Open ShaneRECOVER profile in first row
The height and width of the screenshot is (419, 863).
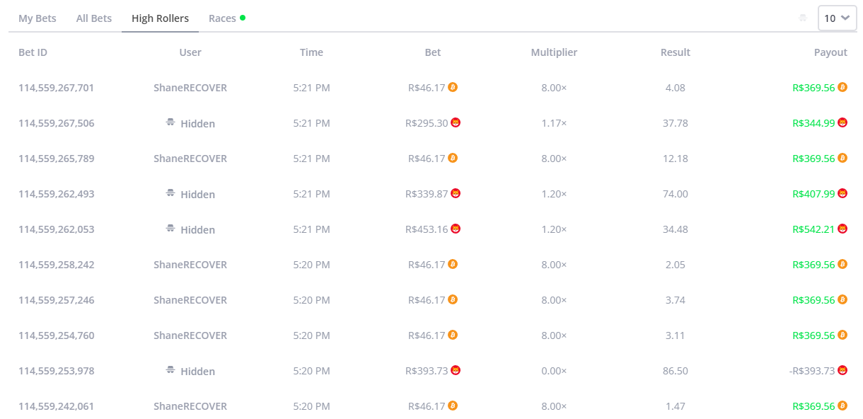190,88
